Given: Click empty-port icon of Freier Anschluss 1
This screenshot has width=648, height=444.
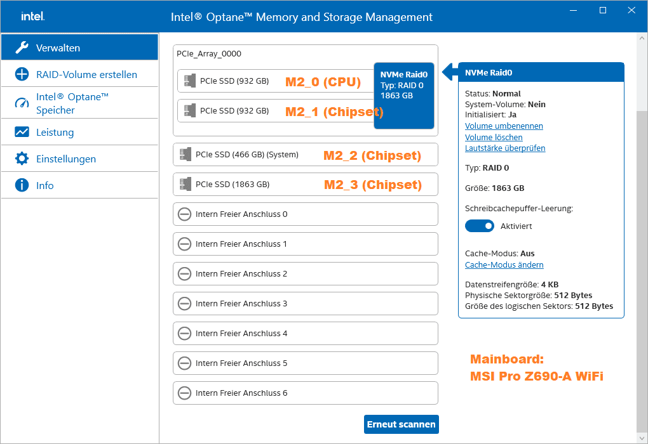Looking at the screenshot, I should pos(184,244).
